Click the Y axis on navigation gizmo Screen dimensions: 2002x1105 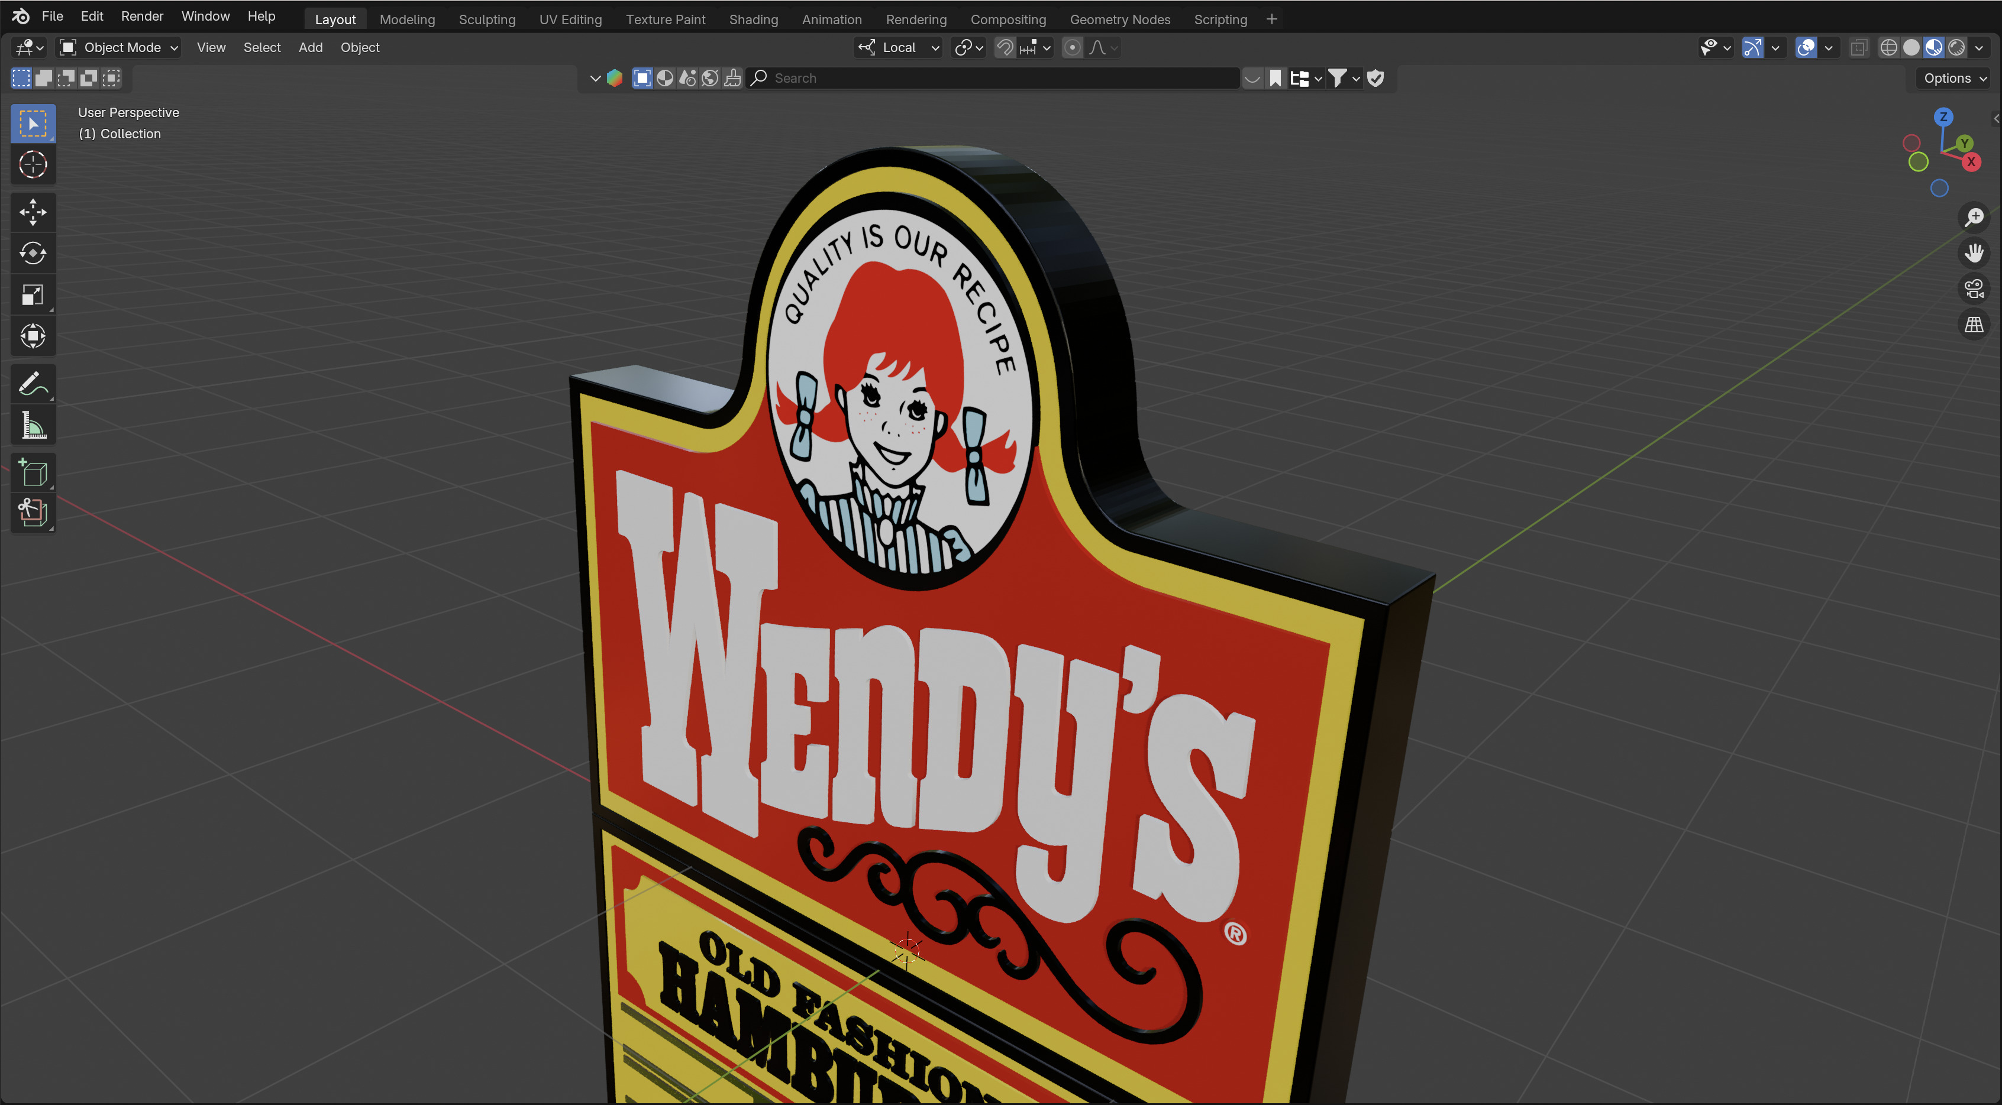tap(1964, 144)
